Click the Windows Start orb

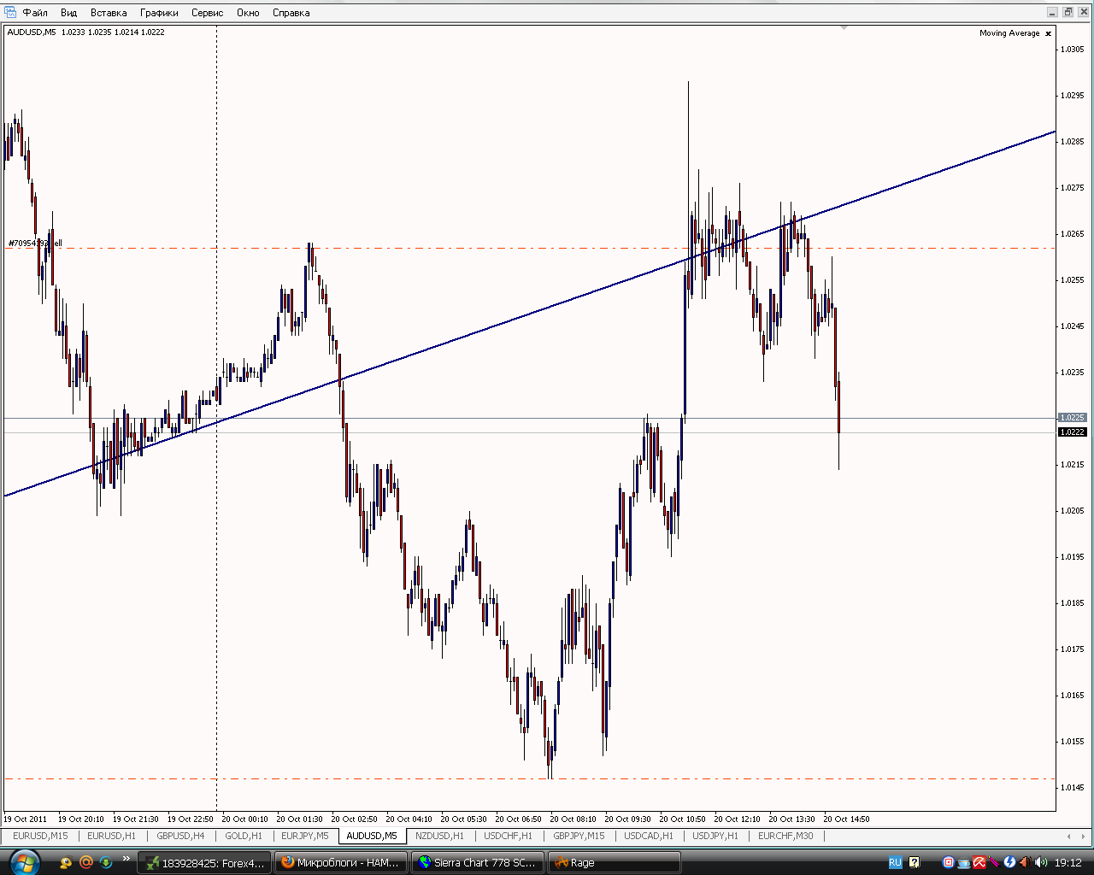(x=23, y=861)
